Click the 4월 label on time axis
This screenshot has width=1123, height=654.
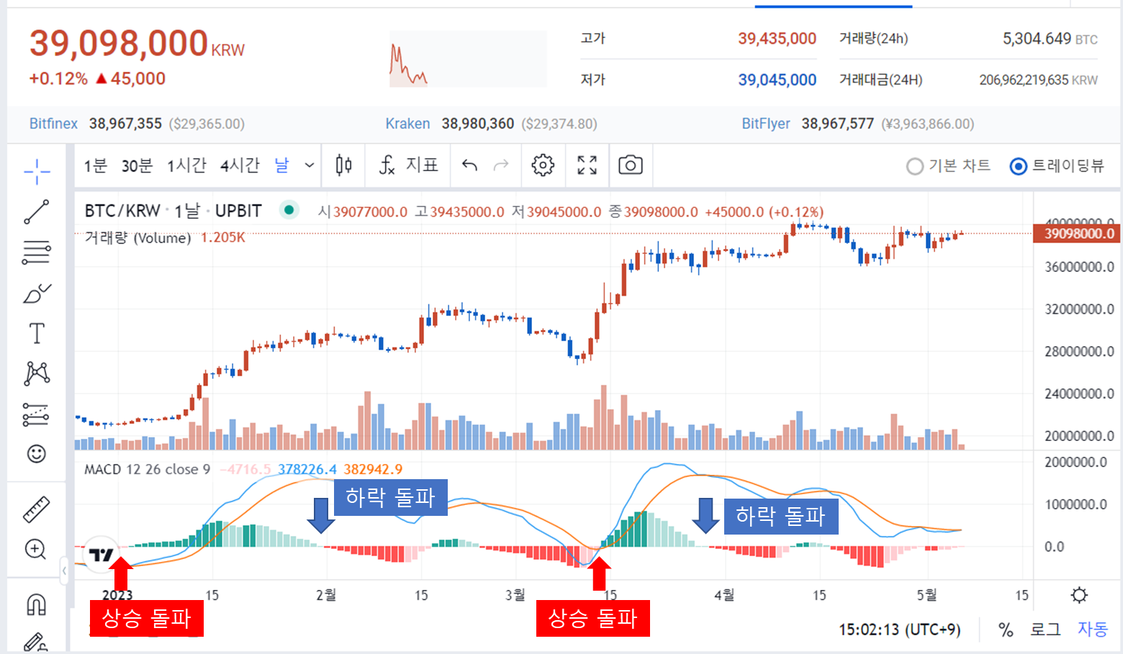pos(724,595)
